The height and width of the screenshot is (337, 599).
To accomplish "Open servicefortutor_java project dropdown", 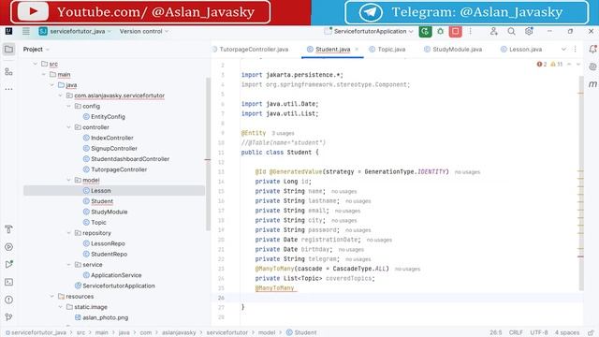I will coord(75,31).
